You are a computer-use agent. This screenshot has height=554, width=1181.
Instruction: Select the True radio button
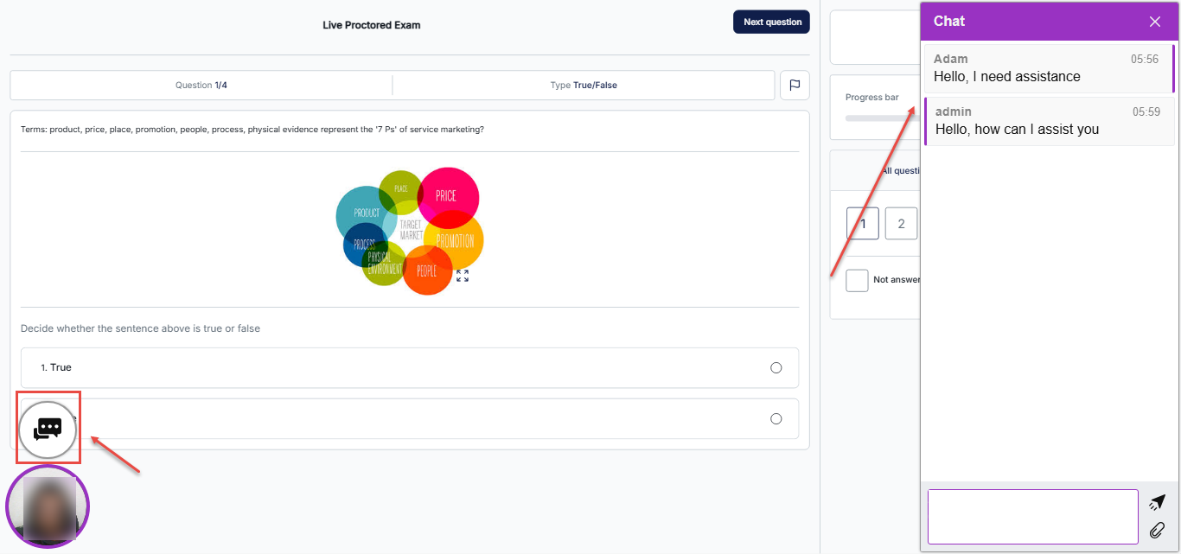coord(776,368)
